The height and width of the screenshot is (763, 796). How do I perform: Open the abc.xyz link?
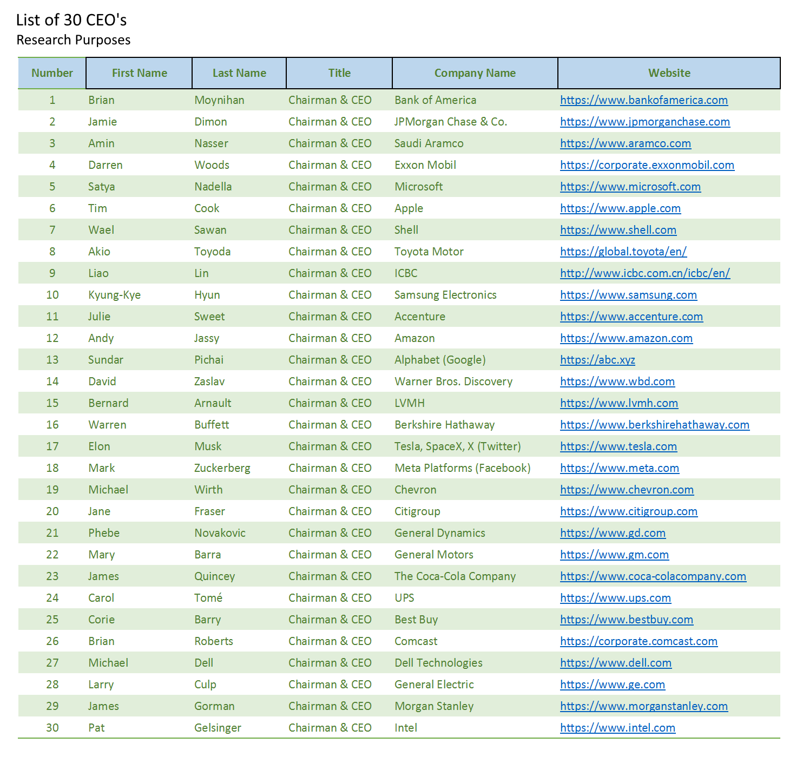pos(598,360)
